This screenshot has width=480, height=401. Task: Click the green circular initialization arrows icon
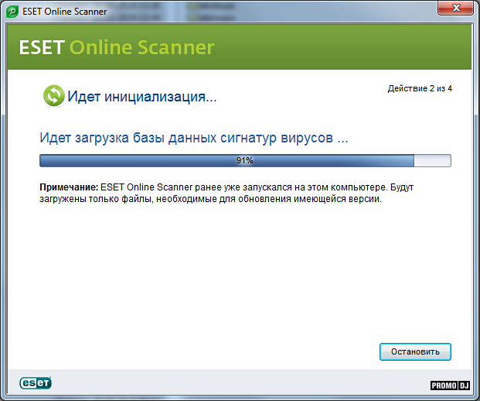[53, 96]
